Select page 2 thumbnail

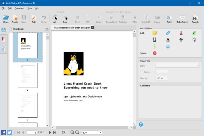tap(27, 75)
